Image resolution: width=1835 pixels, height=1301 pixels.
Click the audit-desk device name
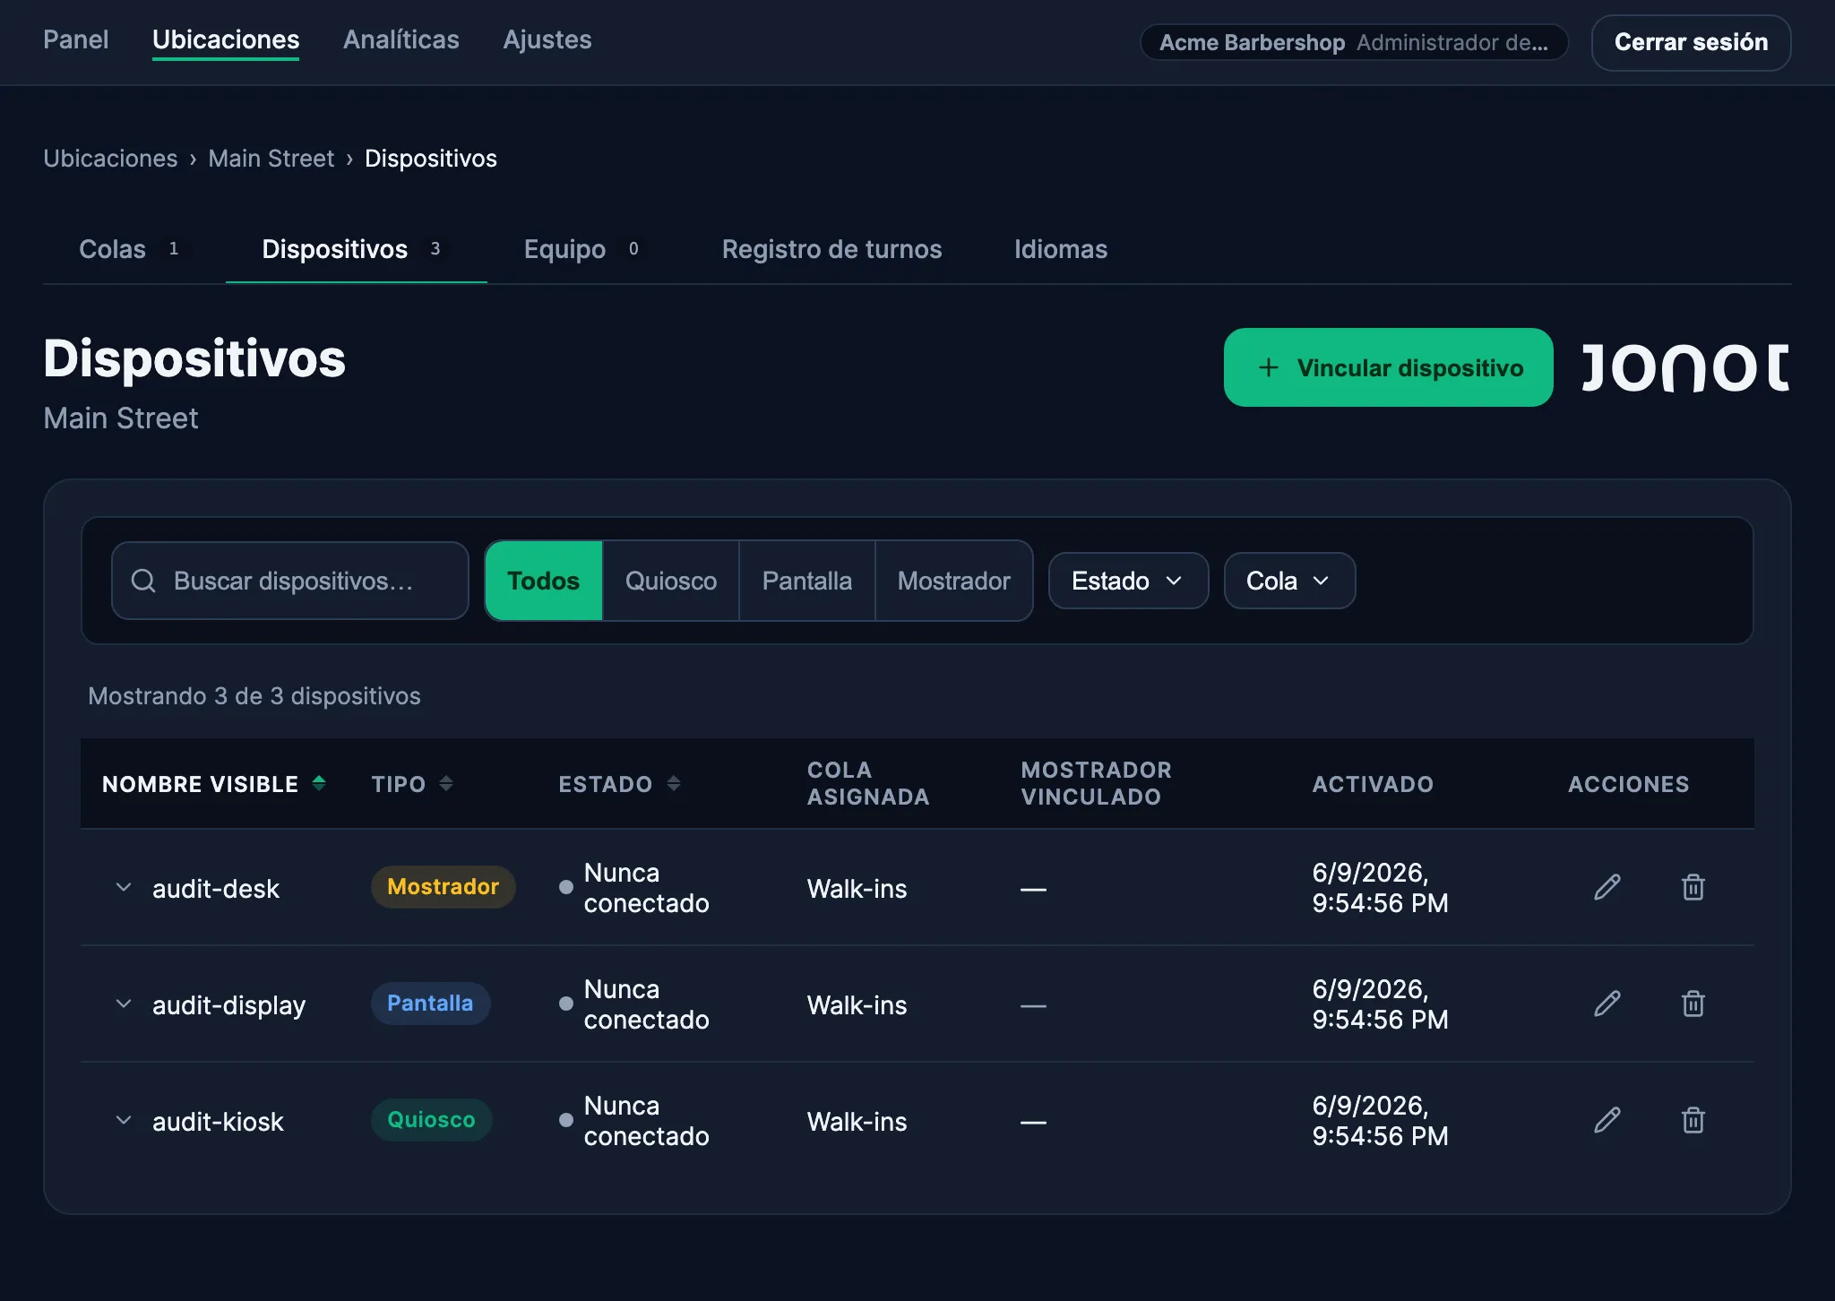click(216, 889)
